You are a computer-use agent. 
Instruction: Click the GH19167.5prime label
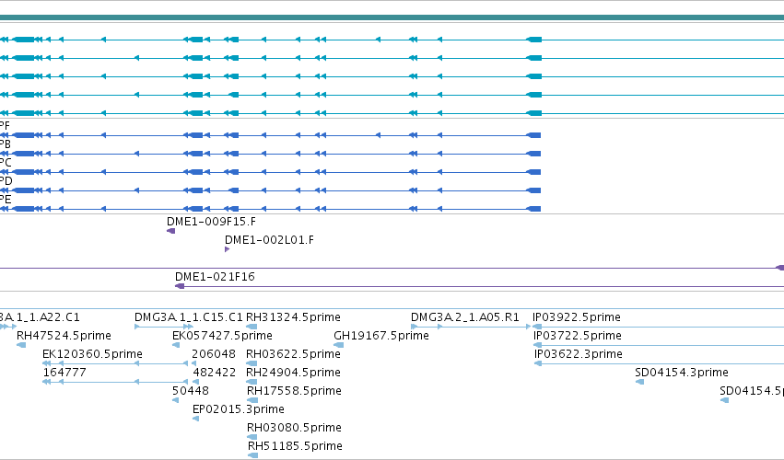tap(381, 336)
